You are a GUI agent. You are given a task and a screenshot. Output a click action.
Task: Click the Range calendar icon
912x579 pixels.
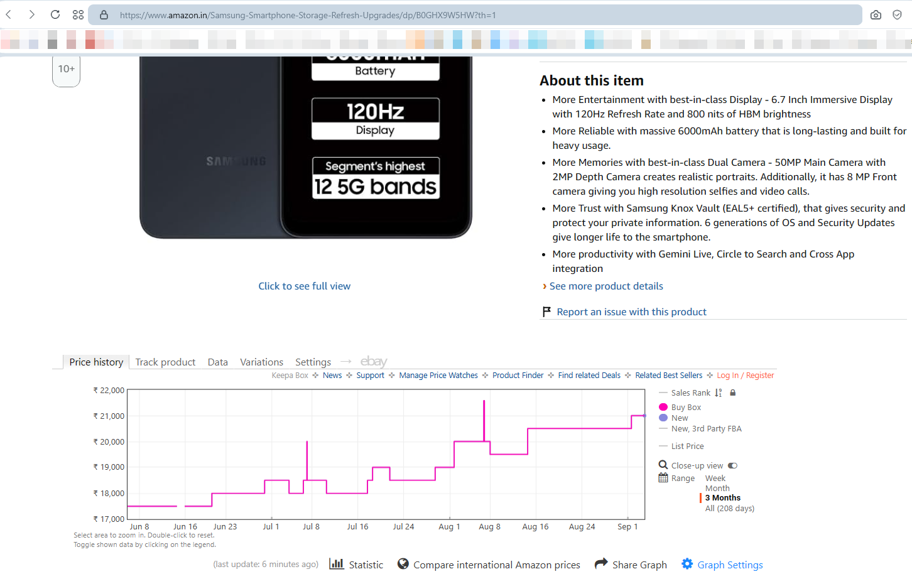(x=663, y=478)
